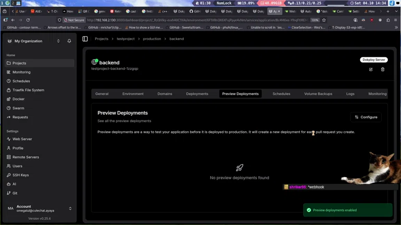Viewport: 401px width, 225px height.
Task: Open Traefik File System in sidebar
Action: tap(28, 90)
